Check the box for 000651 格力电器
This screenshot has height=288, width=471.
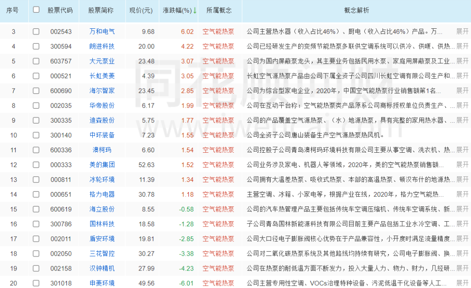36,195
